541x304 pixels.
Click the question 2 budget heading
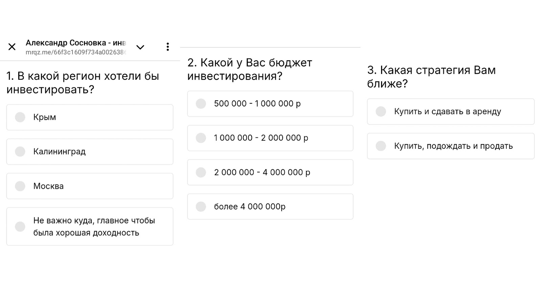[250, 69]
